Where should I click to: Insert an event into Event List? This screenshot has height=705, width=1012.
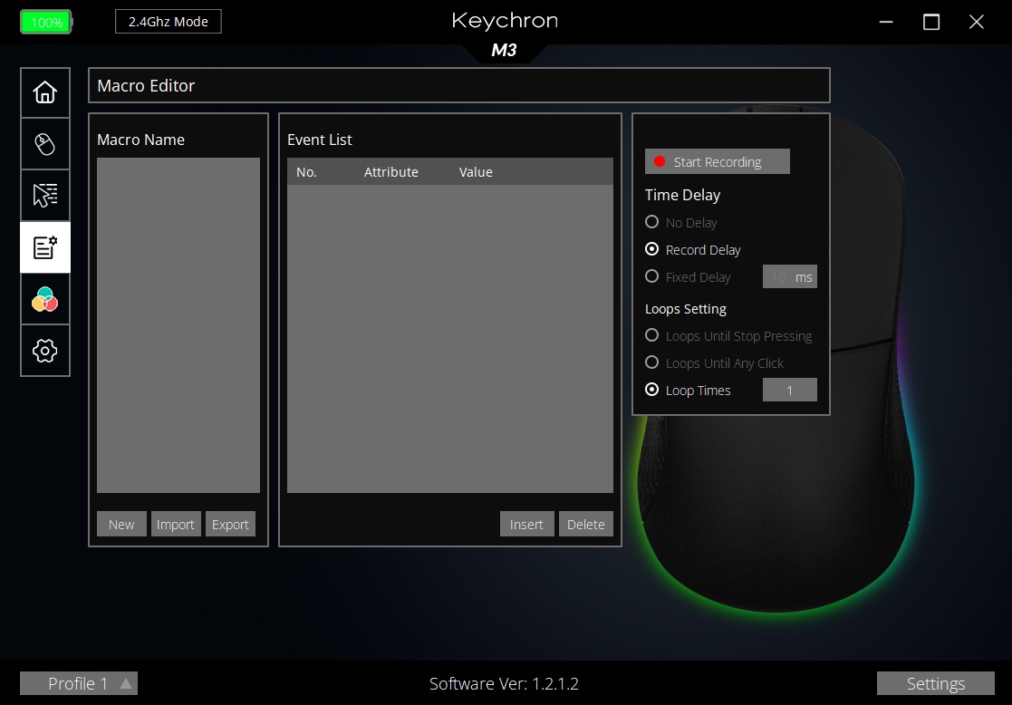coord(526,525)
